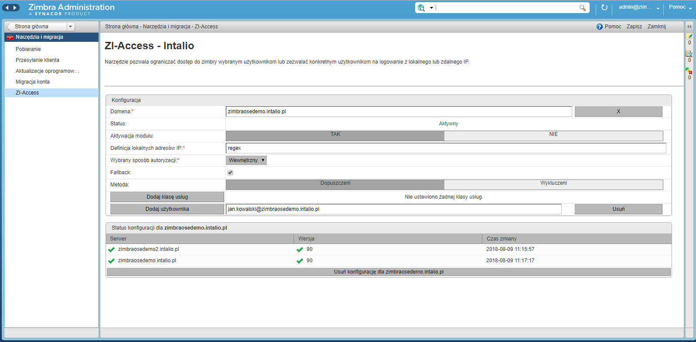696x342 pixels.
Task: Open the search type dropdown arrow
Action: 431,8
